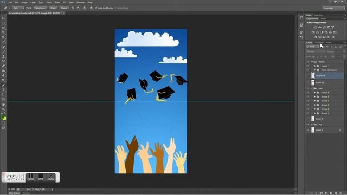Select the Lasso tool
The width and height of the screenshot is (347, 195).
pyautogui.click(x=3, y=28)
